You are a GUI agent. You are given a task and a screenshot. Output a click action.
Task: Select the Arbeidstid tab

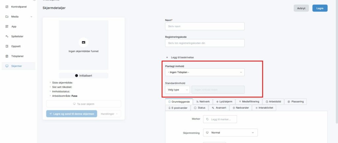[x=273, y=102]
